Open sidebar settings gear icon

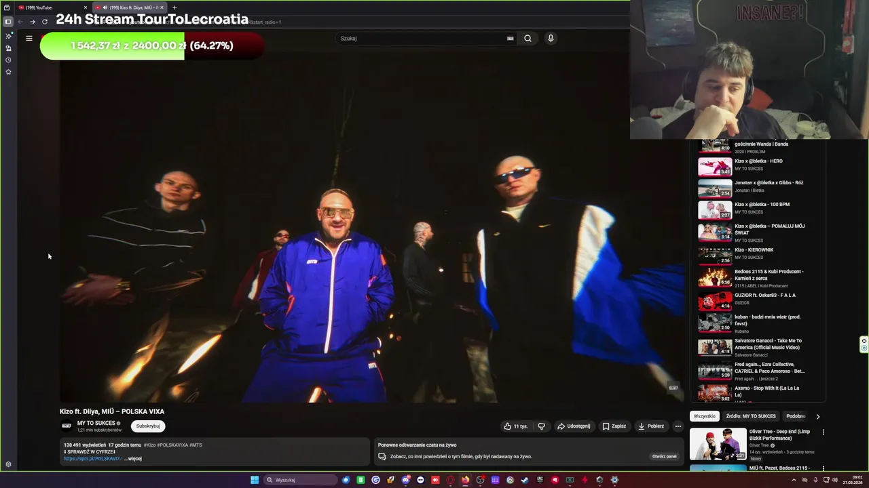8,464
